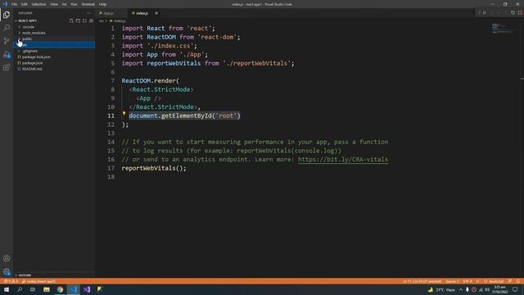
Task: Click line number 7 in the gutter
Action: (113, 80)
